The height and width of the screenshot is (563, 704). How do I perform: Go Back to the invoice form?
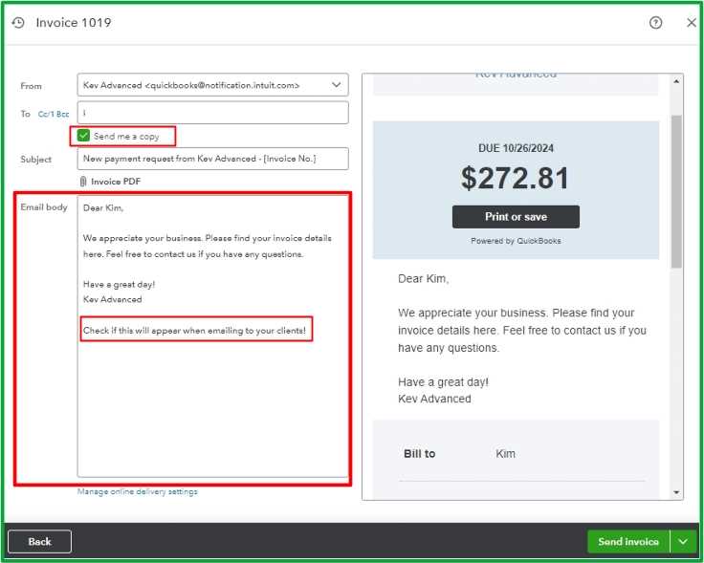click(39, 541)
